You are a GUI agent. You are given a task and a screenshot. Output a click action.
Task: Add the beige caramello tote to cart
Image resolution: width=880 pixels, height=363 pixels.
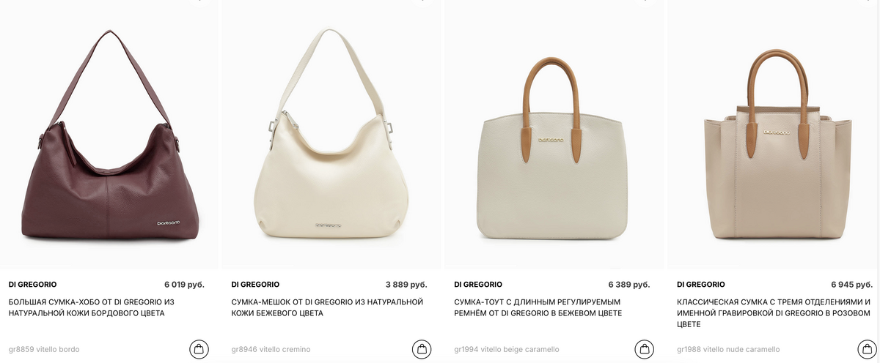(x=645, y=349)
